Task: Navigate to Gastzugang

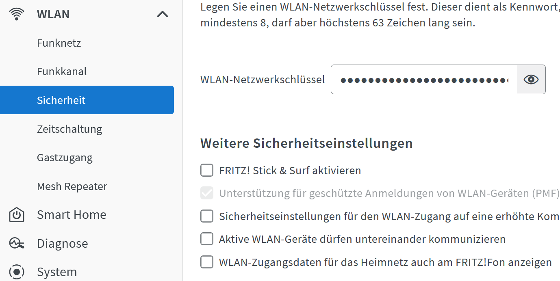Action: click(x=65, y=158)
